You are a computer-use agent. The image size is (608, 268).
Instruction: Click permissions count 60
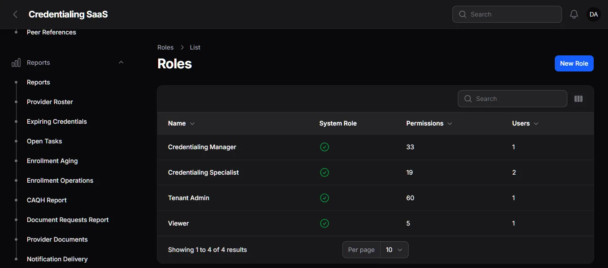410,198
